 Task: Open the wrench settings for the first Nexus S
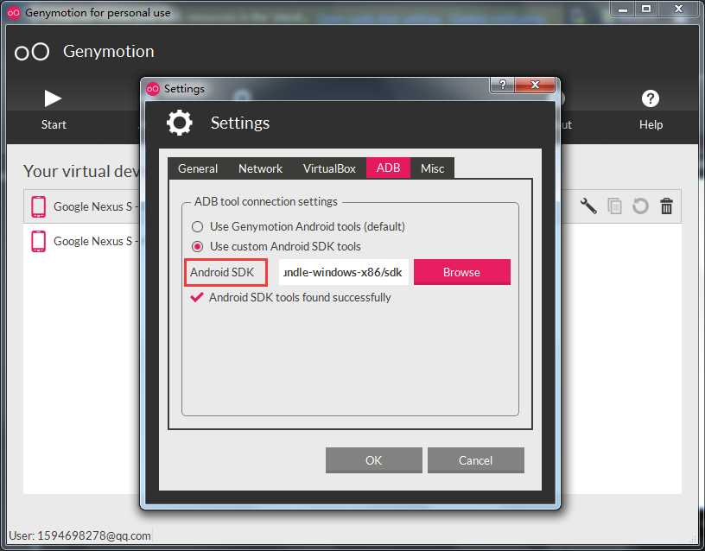tap(588, 206)
